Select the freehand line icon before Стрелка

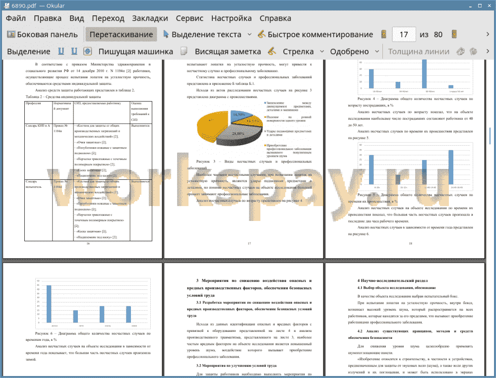pyautogui.click(x=271, y=51)
